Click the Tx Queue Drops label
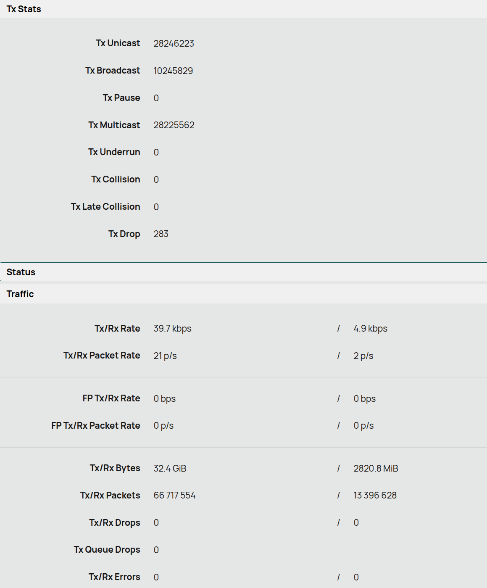 click(107, 549)
